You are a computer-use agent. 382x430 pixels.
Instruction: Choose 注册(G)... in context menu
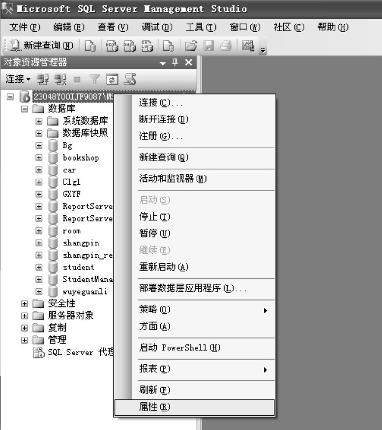tap(195, 136)
